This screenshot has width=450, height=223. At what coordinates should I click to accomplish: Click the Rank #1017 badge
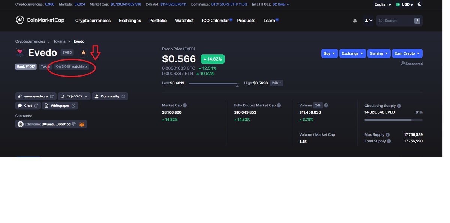coord(26,66)
